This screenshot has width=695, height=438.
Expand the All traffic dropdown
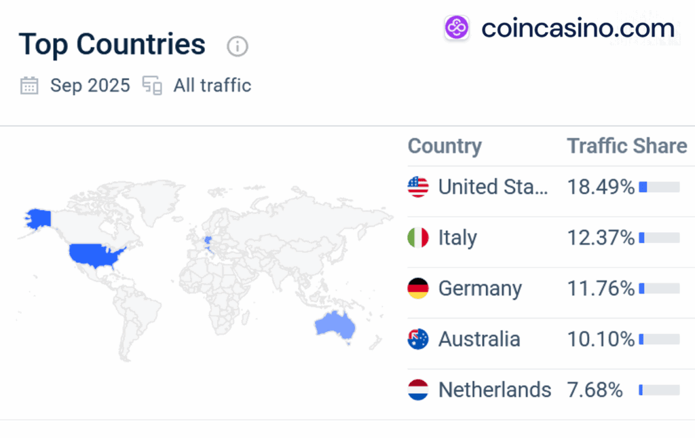click(212, 85)
